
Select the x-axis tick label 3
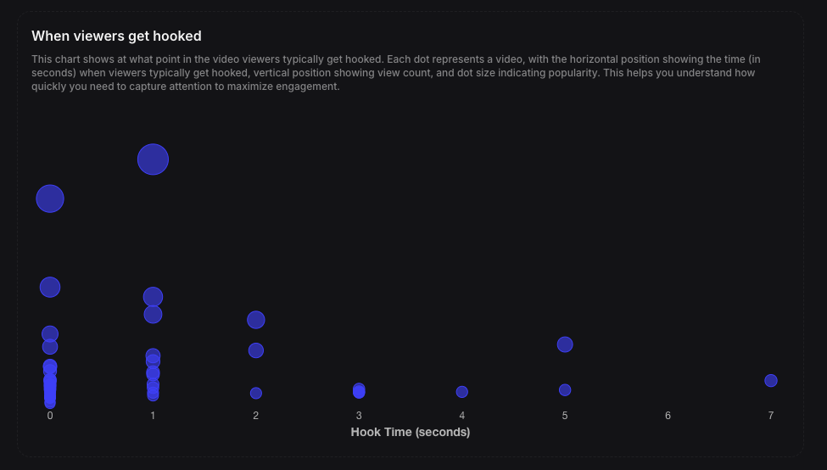point(359,416)
